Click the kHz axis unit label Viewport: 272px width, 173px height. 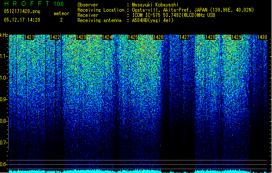(4, 35)
